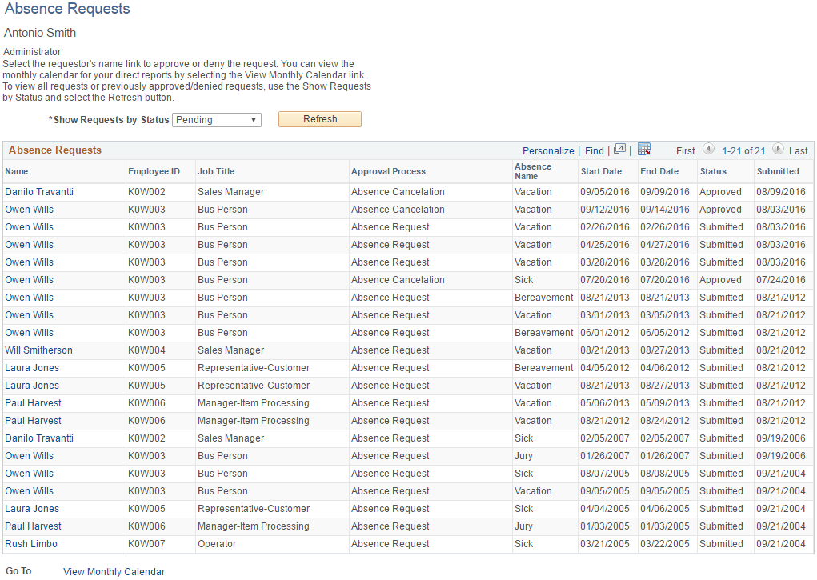The height and width of the screenshot is (580, 817).
Task: Open View Monthly Calendar link
Action: [114, 572]
